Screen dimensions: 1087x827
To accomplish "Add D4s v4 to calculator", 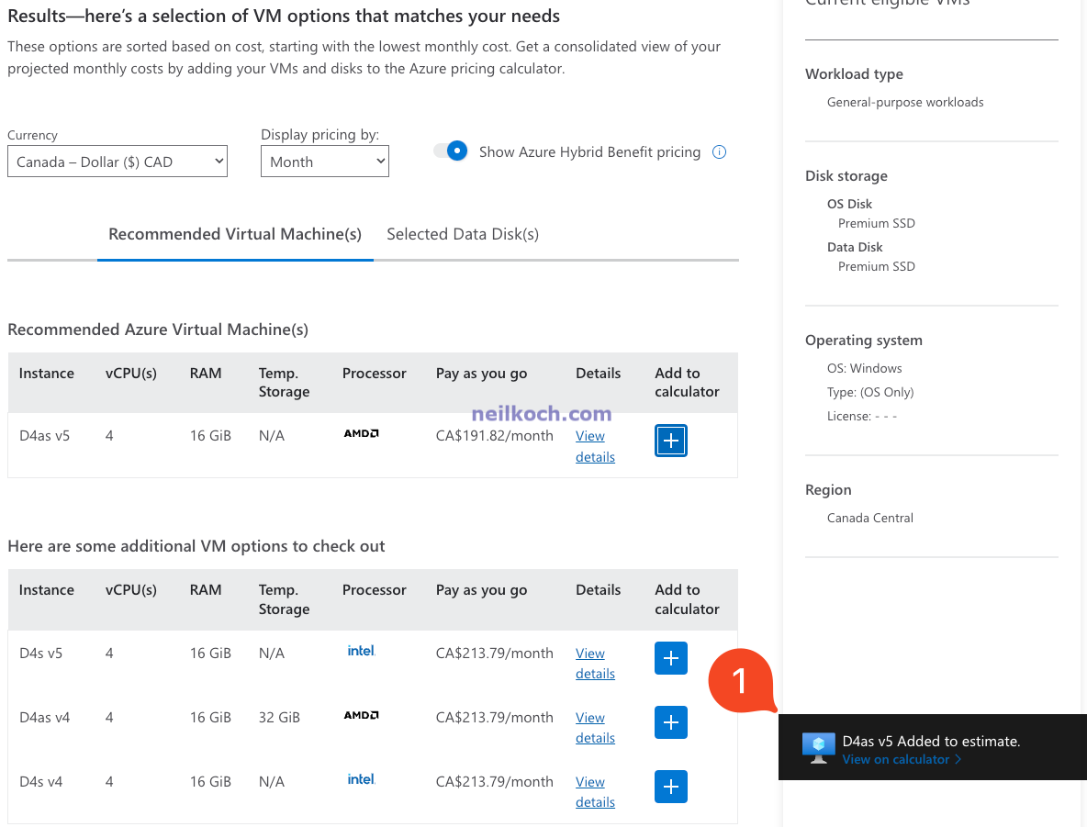I will pyautogui.click(x=670, y=787).
